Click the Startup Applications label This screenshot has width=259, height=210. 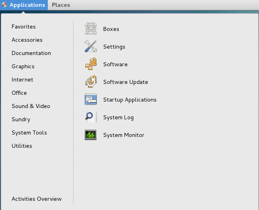click(x=130, y=100)
